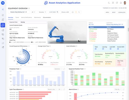Click the info icon beside Equipment Overview
This screenshot has height=100, width=129.
(29, 8)
